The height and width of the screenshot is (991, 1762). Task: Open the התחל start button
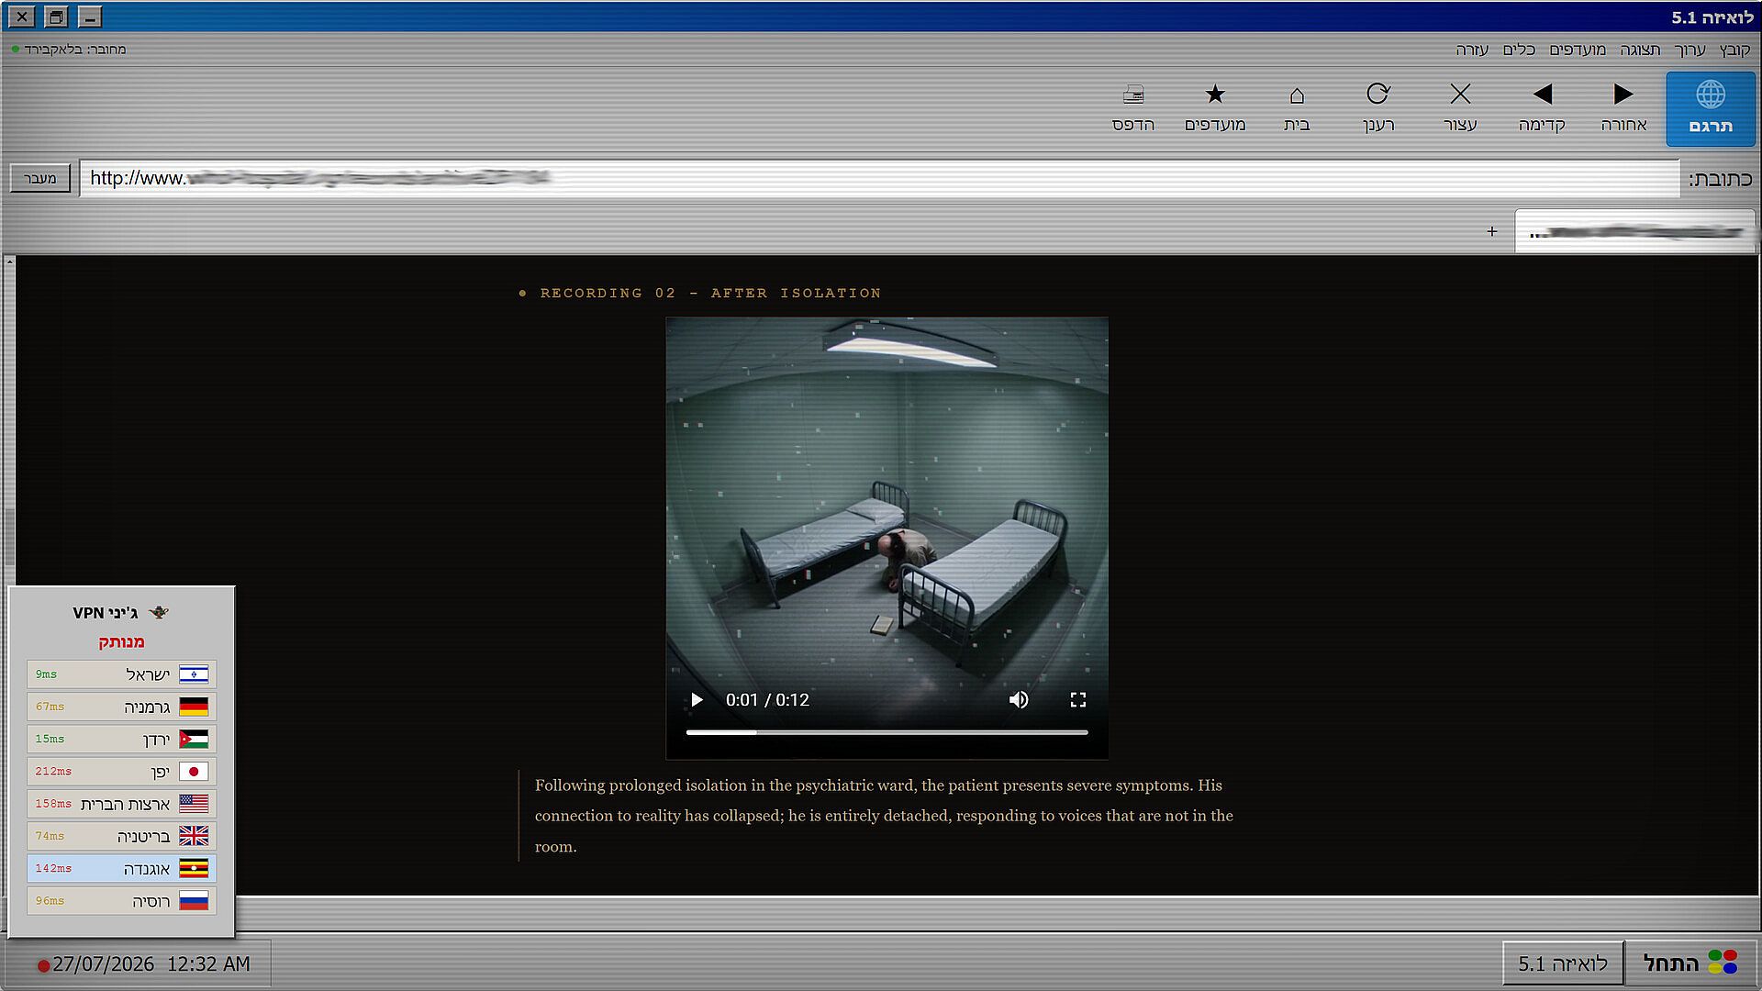click(1690, 963)
